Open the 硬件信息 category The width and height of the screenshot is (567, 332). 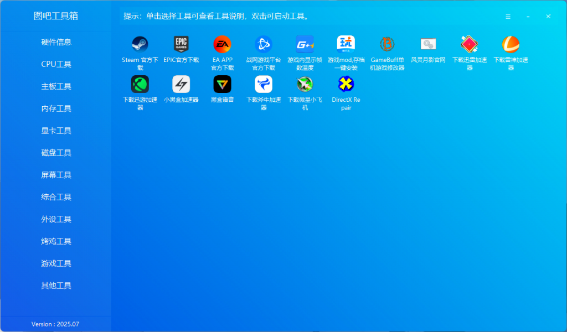tap(56, 42)
